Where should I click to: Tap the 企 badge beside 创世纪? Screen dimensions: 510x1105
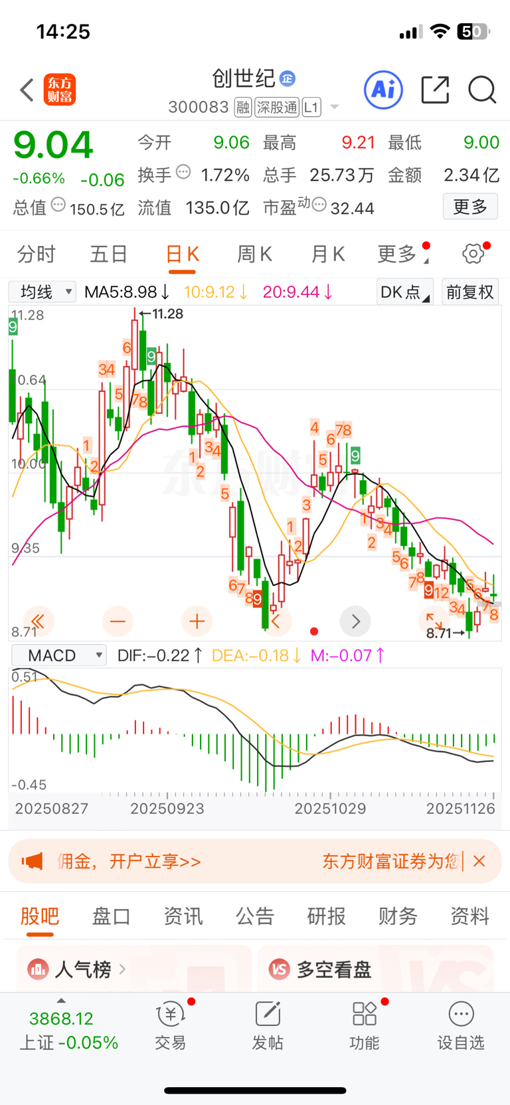[287, 78]
